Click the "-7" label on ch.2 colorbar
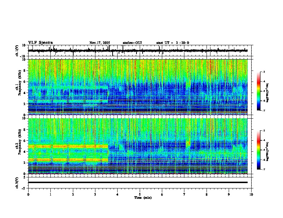Screen dimensions: 283x218 [x=263, y=170]
